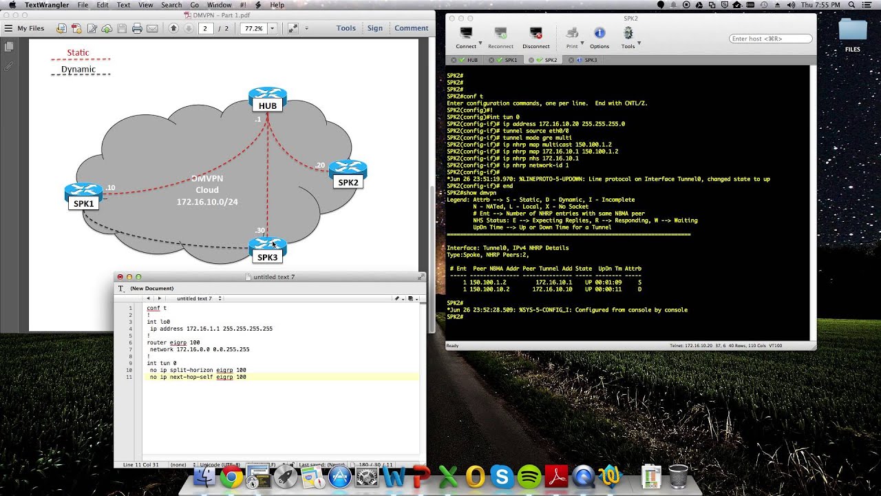Go to the previous page using the up arrow
Screen dimensions: 881x496
click(x=173, y=28)
